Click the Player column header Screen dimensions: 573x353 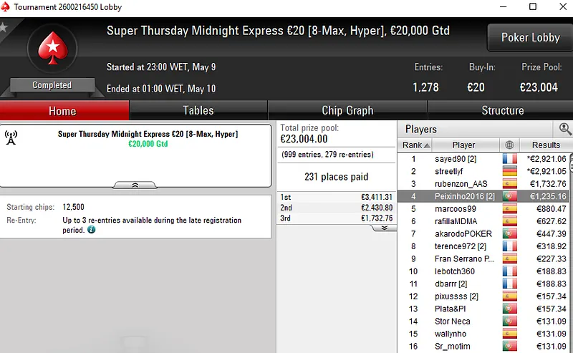[463, 145]
